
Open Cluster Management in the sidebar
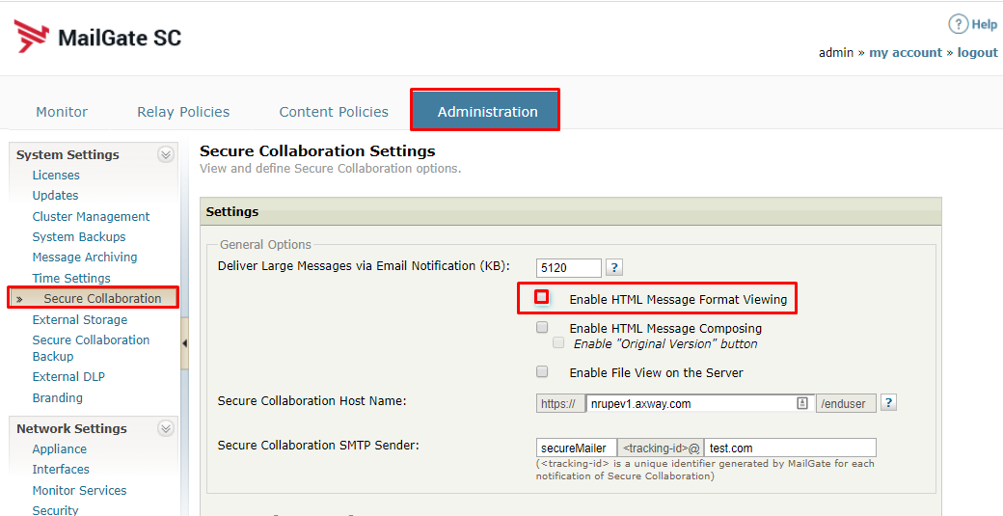(91, 217)
